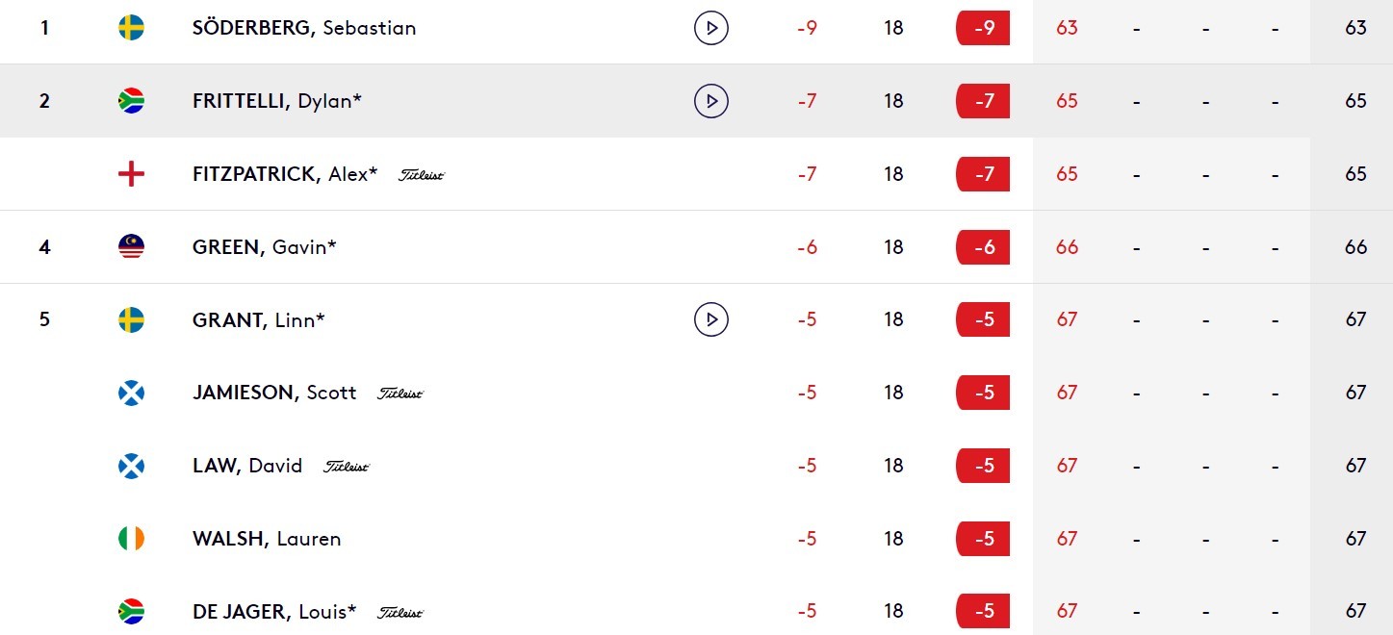The image size is (1393, 635).
Task: Click Söderberg's red -9 score badge
Action: click(983, 28)
